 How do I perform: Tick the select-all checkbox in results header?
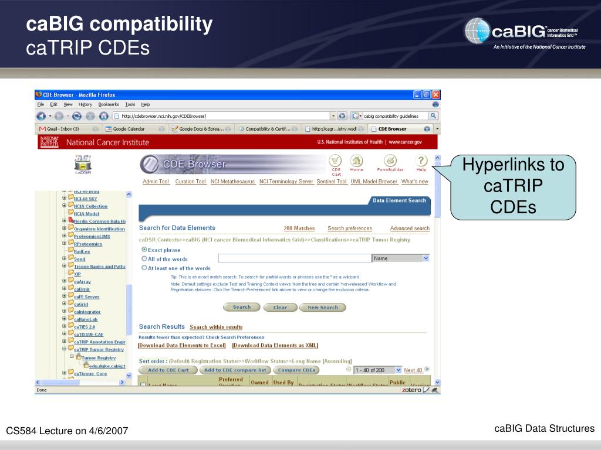(x=143, y=384)
